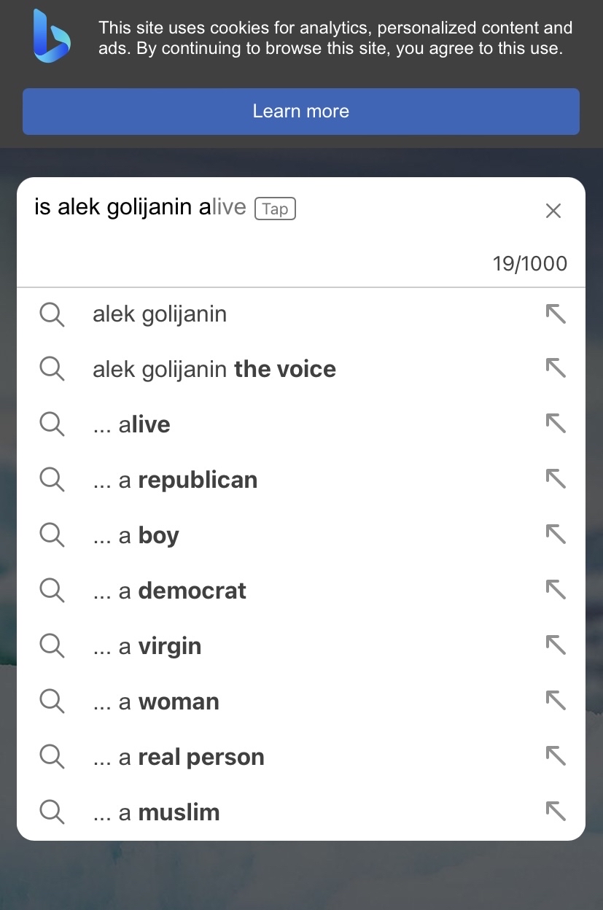Select 'alek golijanin the voice' suggestion
The width and height of the screenshot is (603, 910).
[x=301, y=369]
